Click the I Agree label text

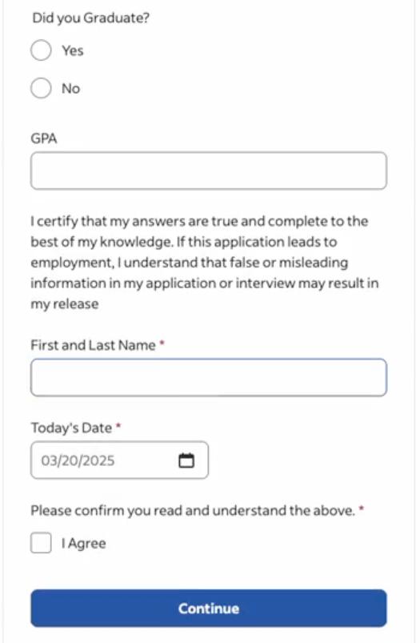pos(83,544)
